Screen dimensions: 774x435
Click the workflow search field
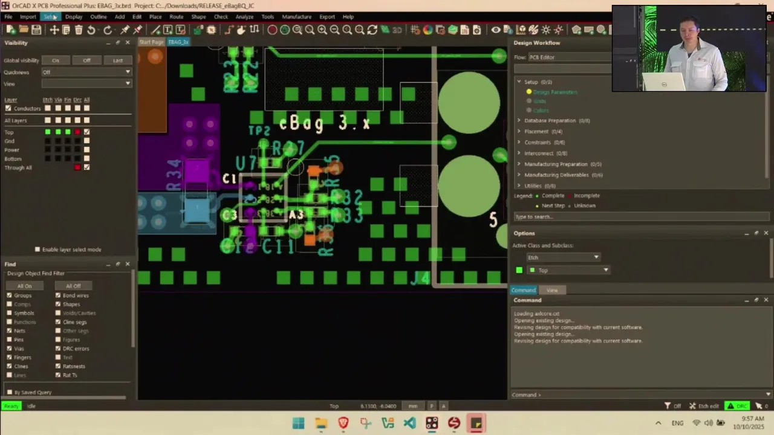click(x=641, y=216)
